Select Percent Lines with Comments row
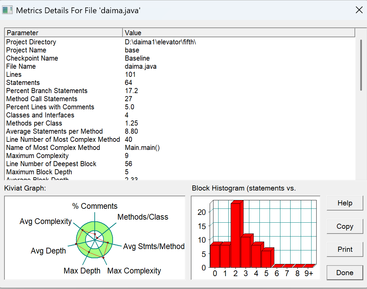The height and width of the screenshot is (289, 367). coord(180,107)
